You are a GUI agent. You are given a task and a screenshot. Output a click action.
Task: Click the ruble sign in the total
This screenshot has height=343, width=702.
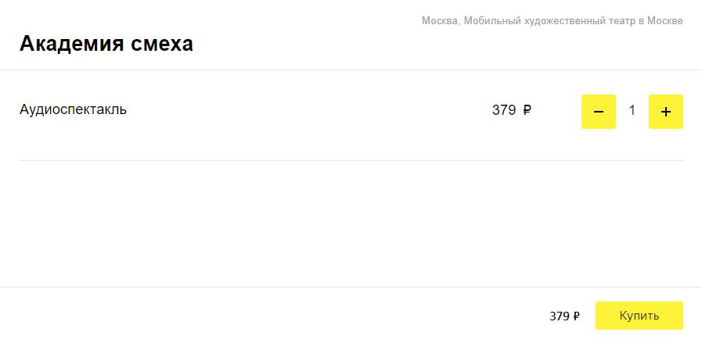576,316
